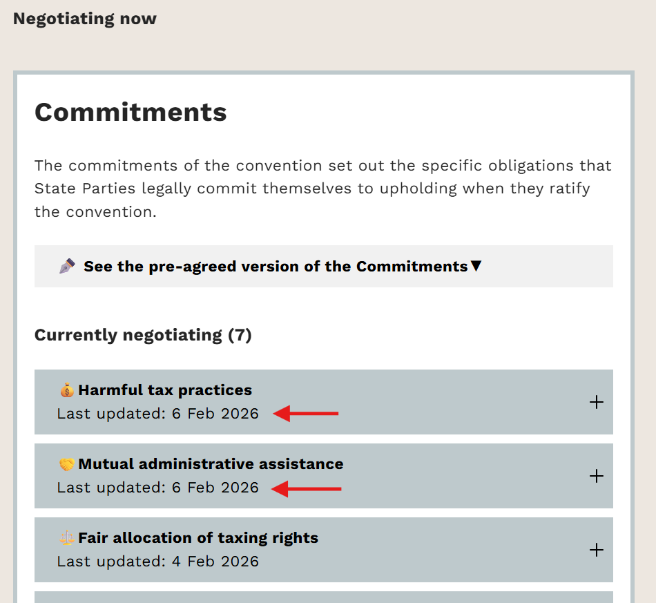Click the handshake icon for Mutual administrative assistance

click(66, 465)
